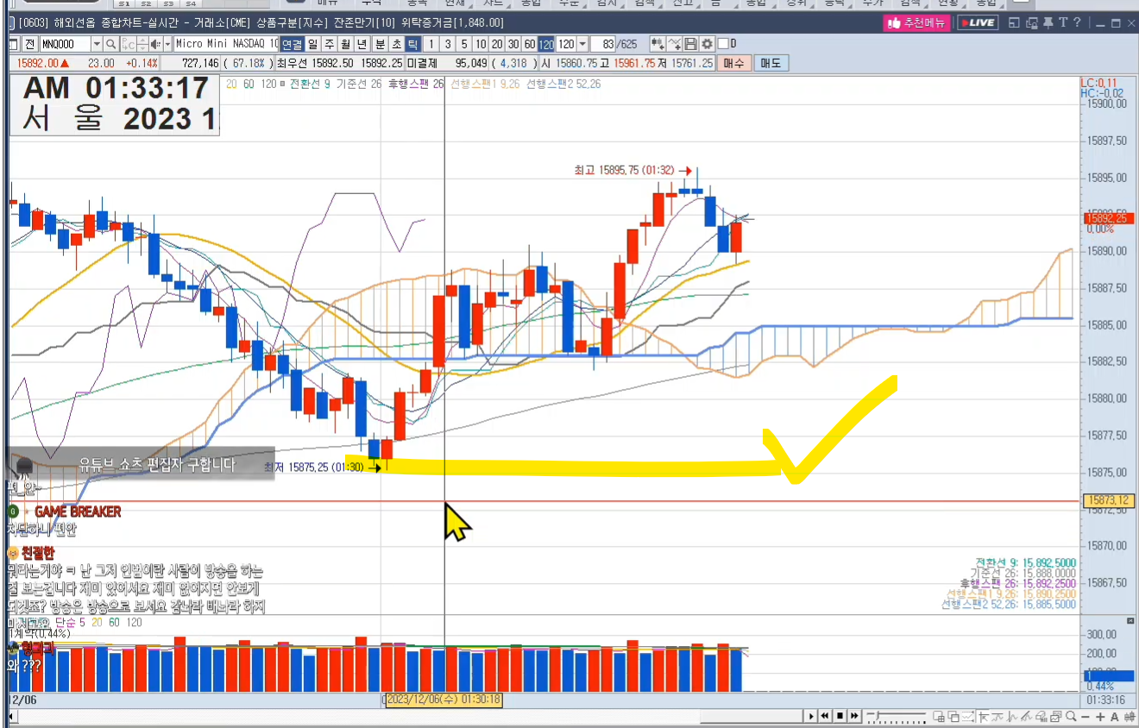Select interval 3 button
1139x728 pixels.
pos(448,44)
